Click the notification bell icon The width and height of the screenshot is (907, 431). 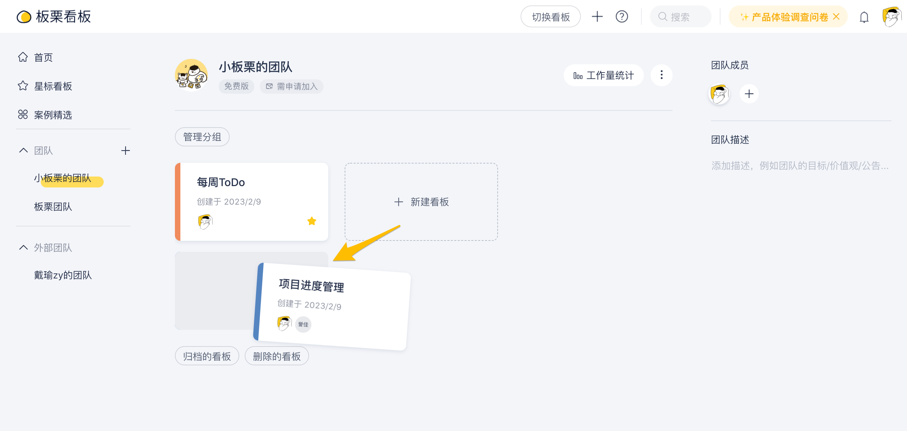[864, 17]
